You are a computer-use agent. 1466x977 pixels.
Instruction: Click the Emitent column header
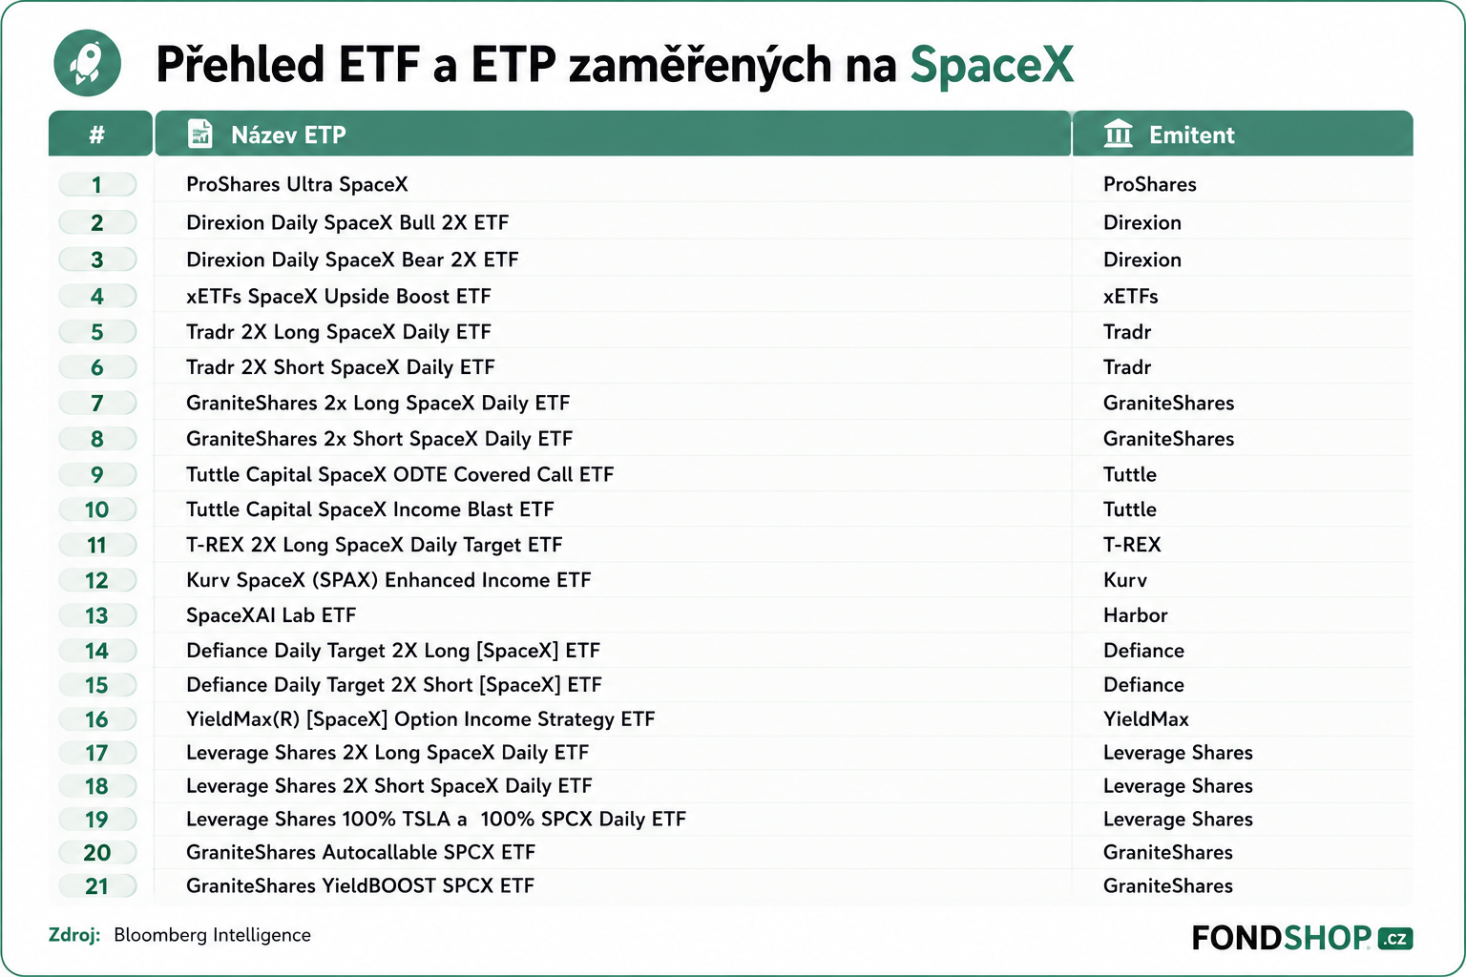1243,134
